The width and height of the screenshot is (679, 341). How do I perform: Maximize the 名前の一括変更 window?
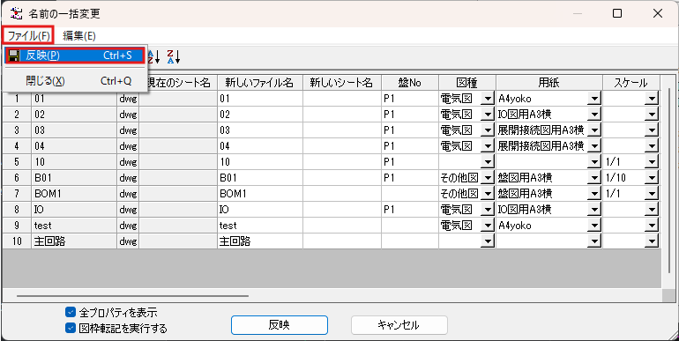pyautogui.click(x=617, y=13)
